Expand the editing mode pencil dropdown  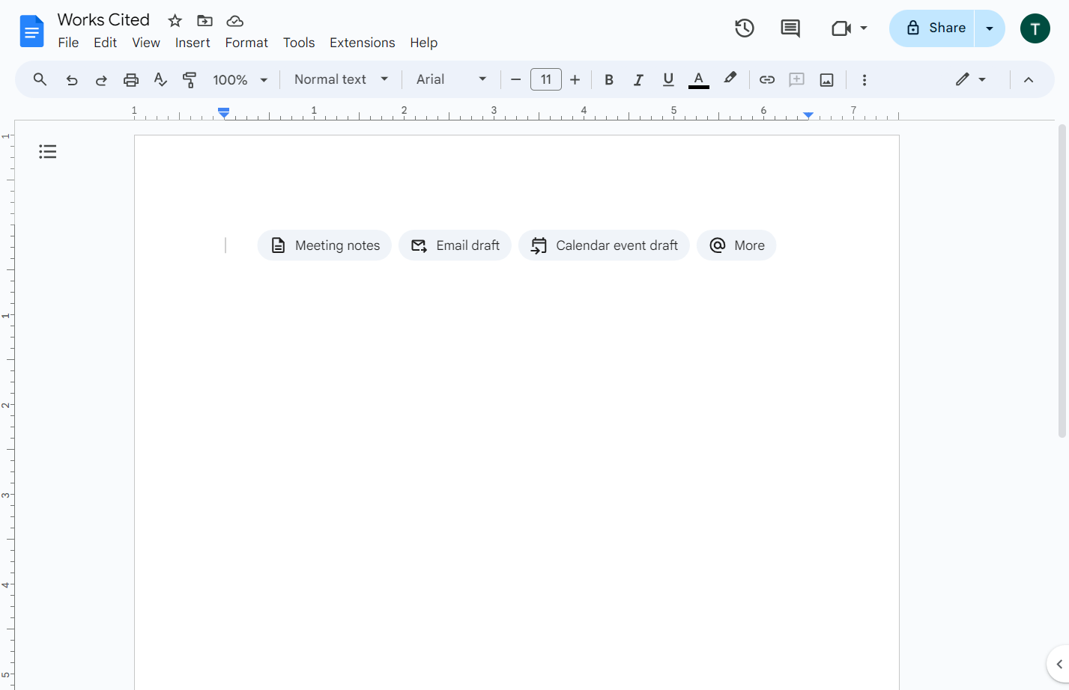point(970,79)
